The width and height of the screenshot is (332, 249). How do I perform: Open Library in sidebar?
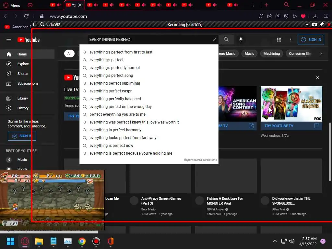point(27,98)
